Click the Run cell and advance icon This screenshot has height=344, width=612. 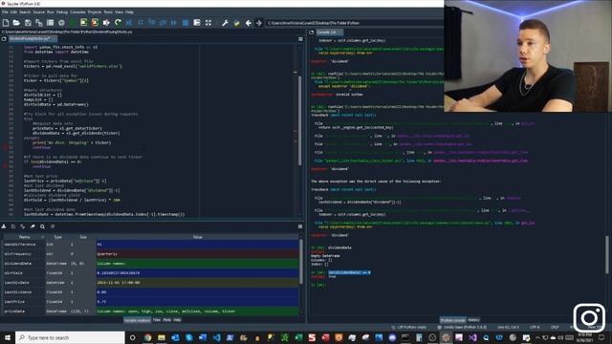tap(95, 23)
